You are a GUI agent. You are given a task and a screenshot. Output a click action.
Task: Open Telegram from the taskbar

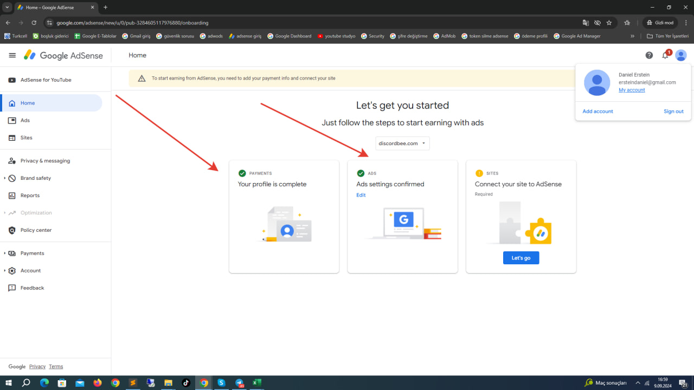click(x=239, y=383)
